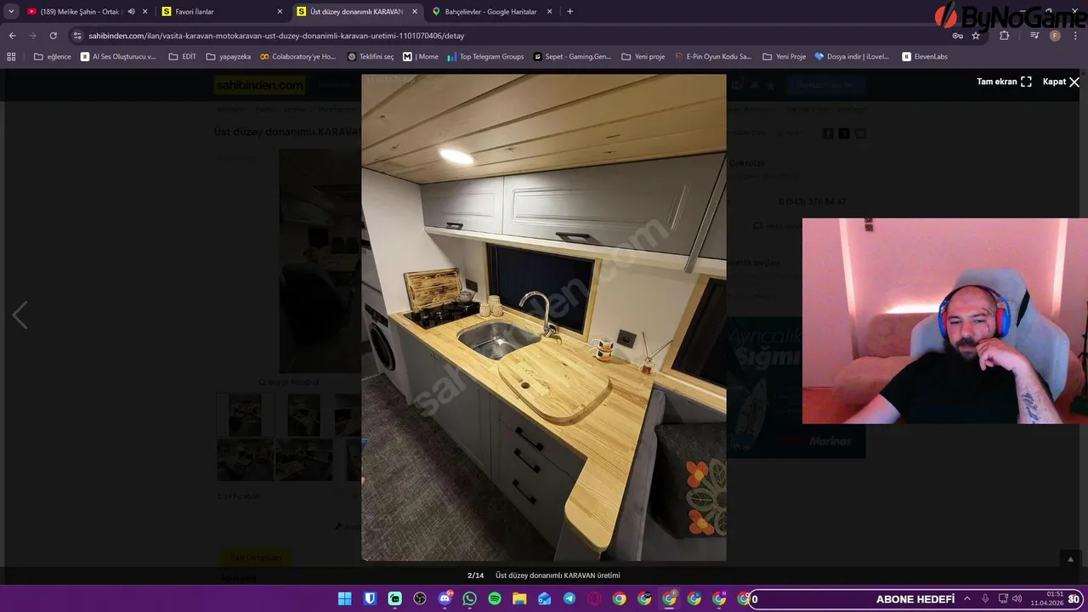Close the Bahçelievler Google Haritalar tab
The height and width of the screenshot is (612, 1088).
tap(550, 12)
